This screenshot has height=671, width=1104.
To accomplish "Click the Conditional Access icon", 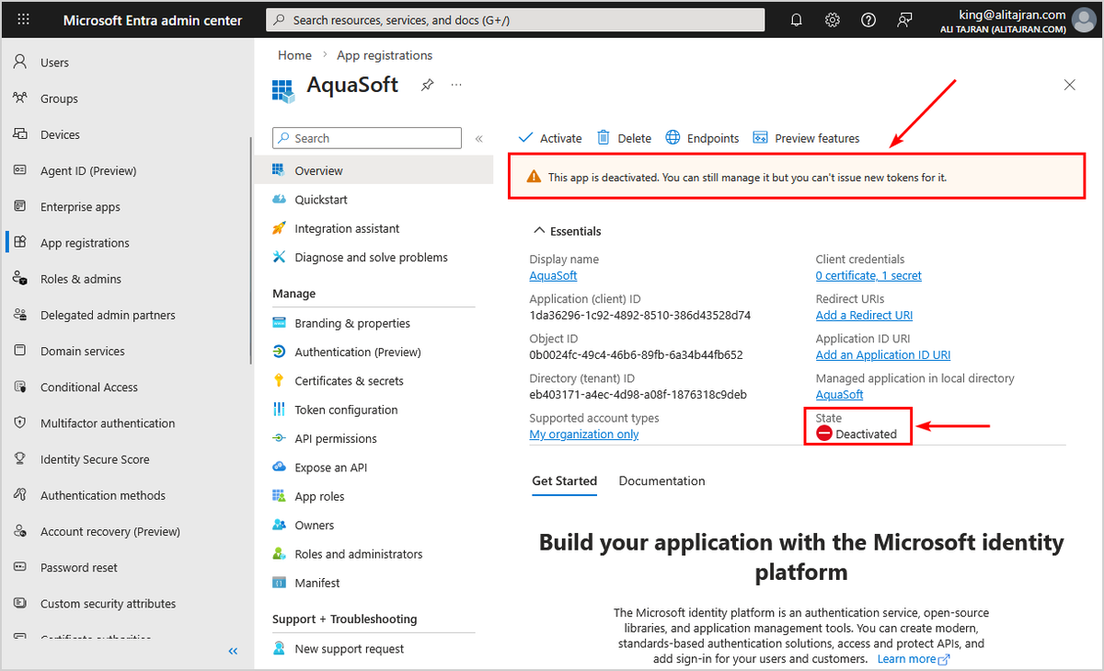I will (20, 388).
